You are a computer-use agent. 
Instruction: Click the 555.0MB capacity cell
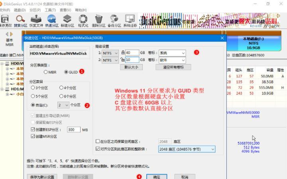tap(266, 87)
